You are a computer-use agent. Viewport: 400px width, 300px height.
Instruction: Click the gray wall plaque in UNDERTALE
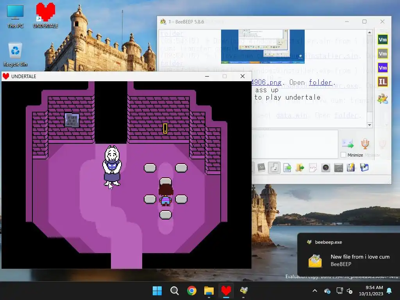[72, 120]
